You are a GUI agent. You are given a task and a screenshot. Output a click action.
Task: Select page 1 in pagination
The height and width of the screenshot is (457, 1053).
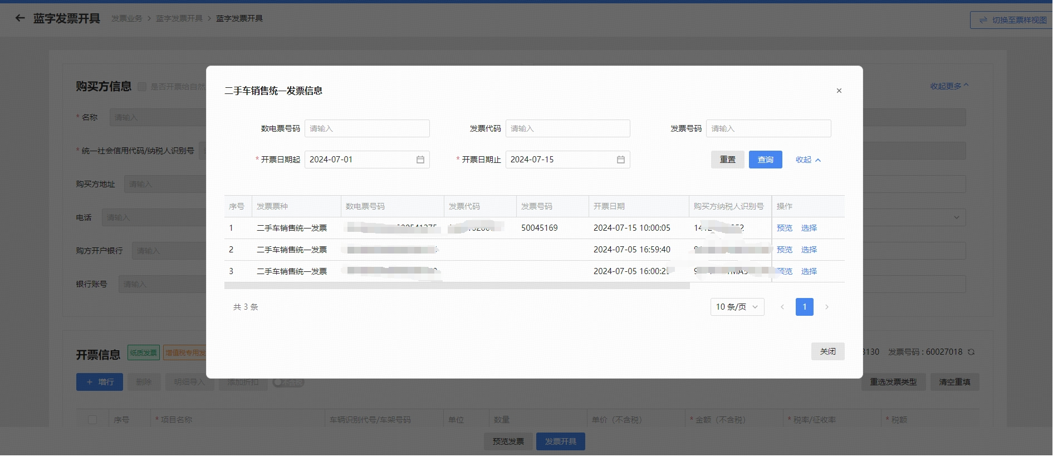tap(804, 307)
